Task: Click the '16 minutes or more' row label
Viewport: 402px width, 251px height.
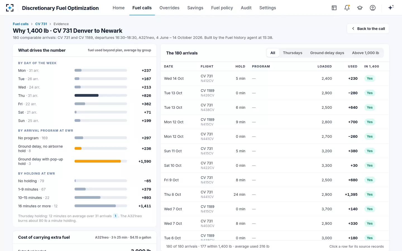Action: (x=38, y=206)
